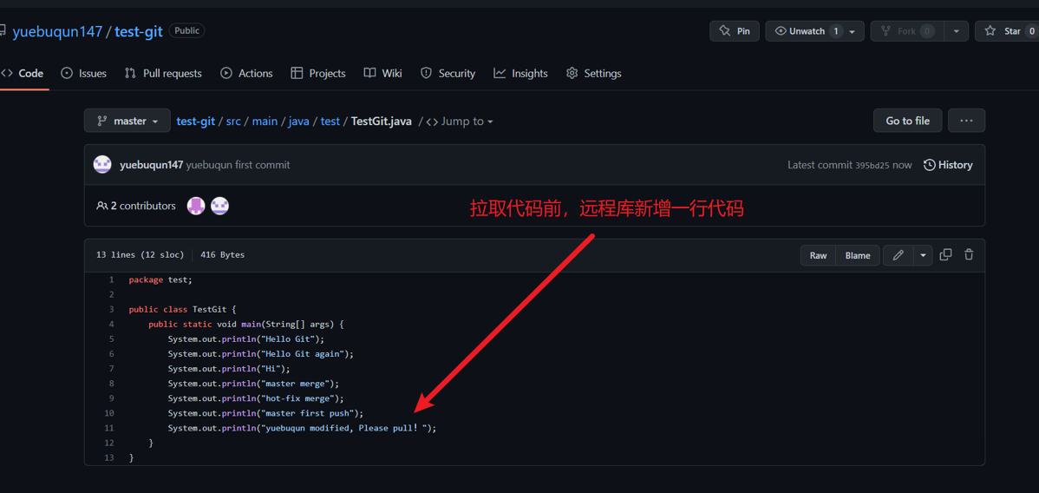Open the Wiki tab
Image resolution: width=1039 pixels, height=493 pixels.
pyautogui.click(x=383, y=74)
